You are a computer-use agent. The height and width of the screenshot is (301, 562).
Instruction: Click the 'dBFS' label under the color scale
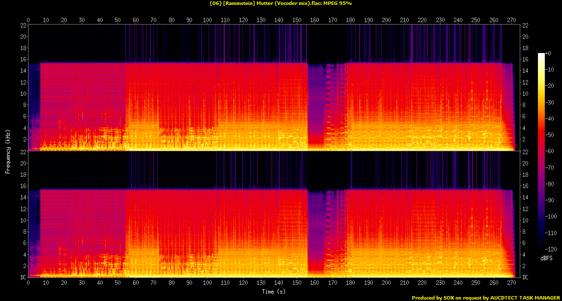tap(545, 258)
